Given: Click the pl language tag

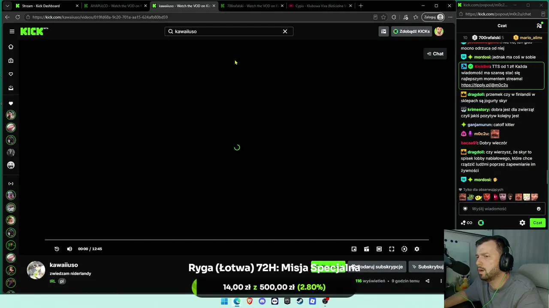Looking at the screenshot, I should [x=62, y=281].
